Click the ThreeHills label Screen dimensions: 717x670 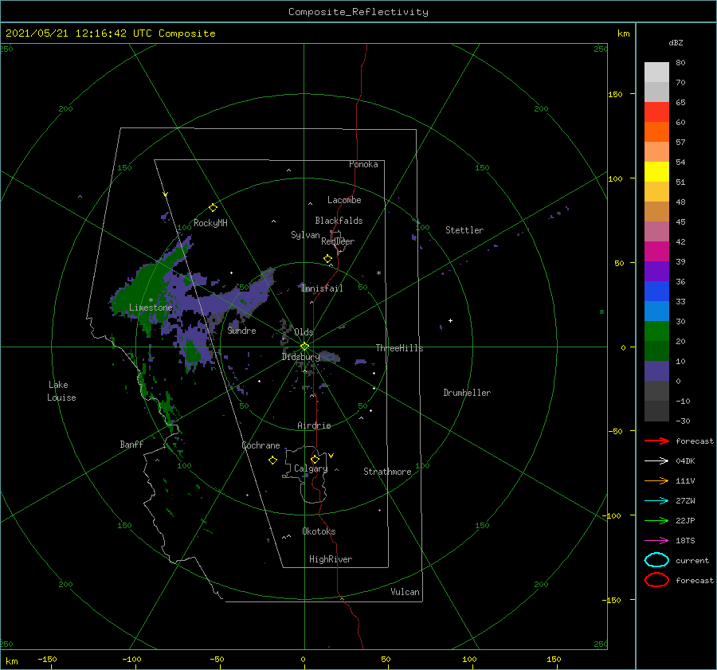[400, 348]
